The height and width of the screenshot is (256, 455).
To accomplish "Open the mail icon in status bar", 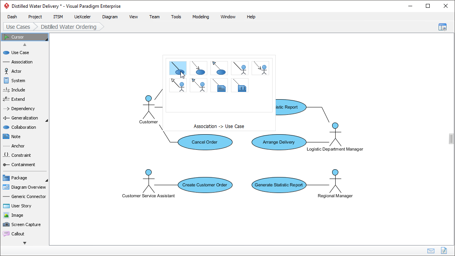I will (431, 251).
